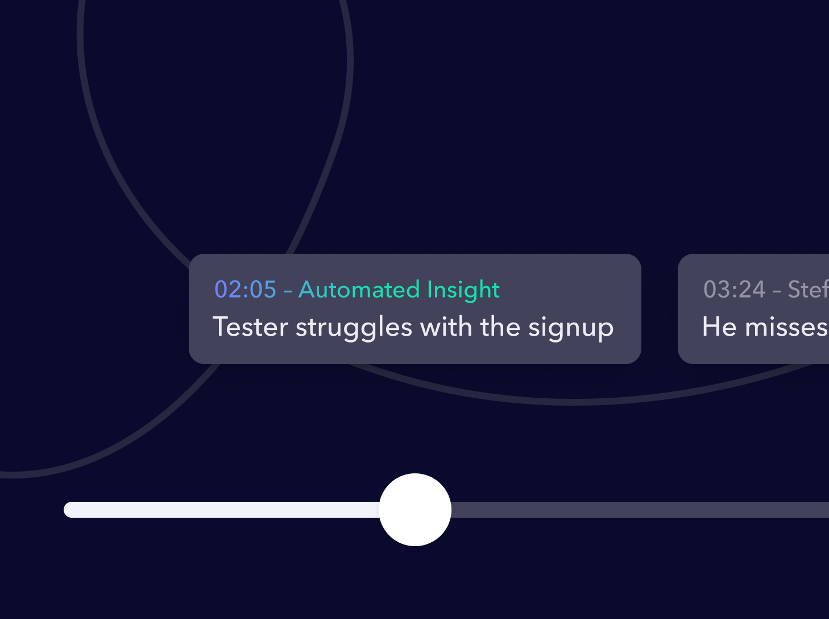Click the dash after 03:24
Viewport: 829px width, 619px height.
777,291
